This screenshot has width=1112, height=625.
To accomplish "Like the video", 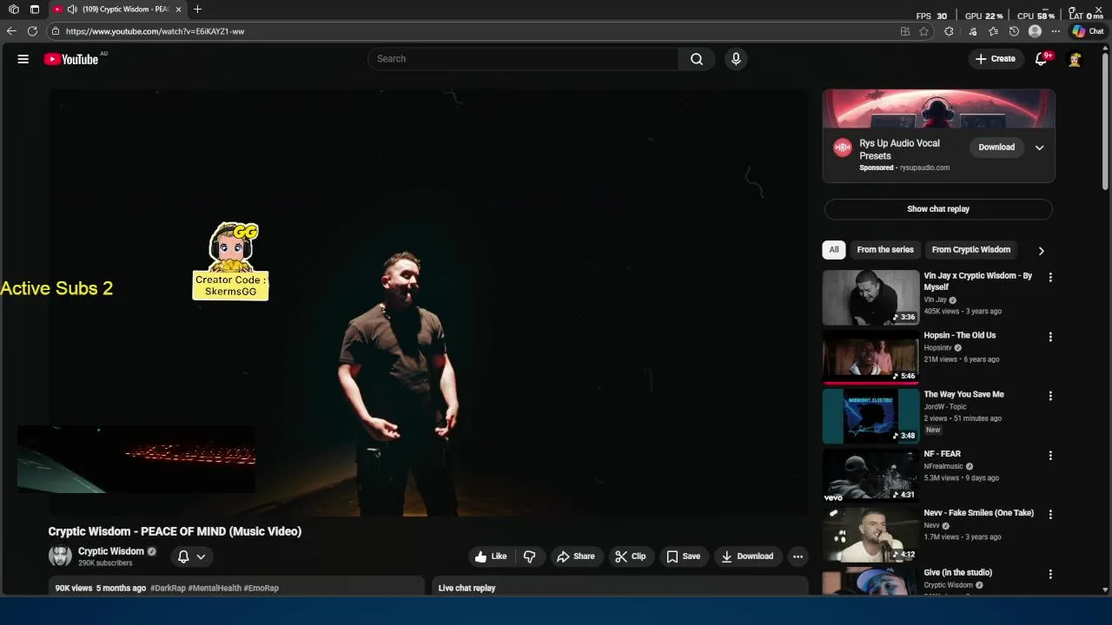I will click(491, 556).
